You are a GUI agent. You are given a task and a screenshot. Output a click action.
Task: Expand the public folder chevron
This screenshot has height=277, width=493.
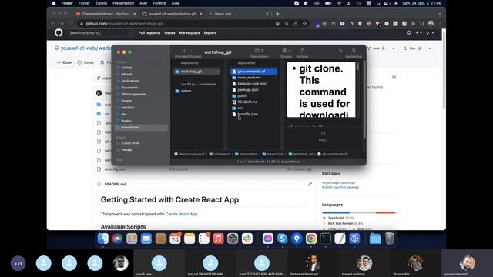pos(275,95)
